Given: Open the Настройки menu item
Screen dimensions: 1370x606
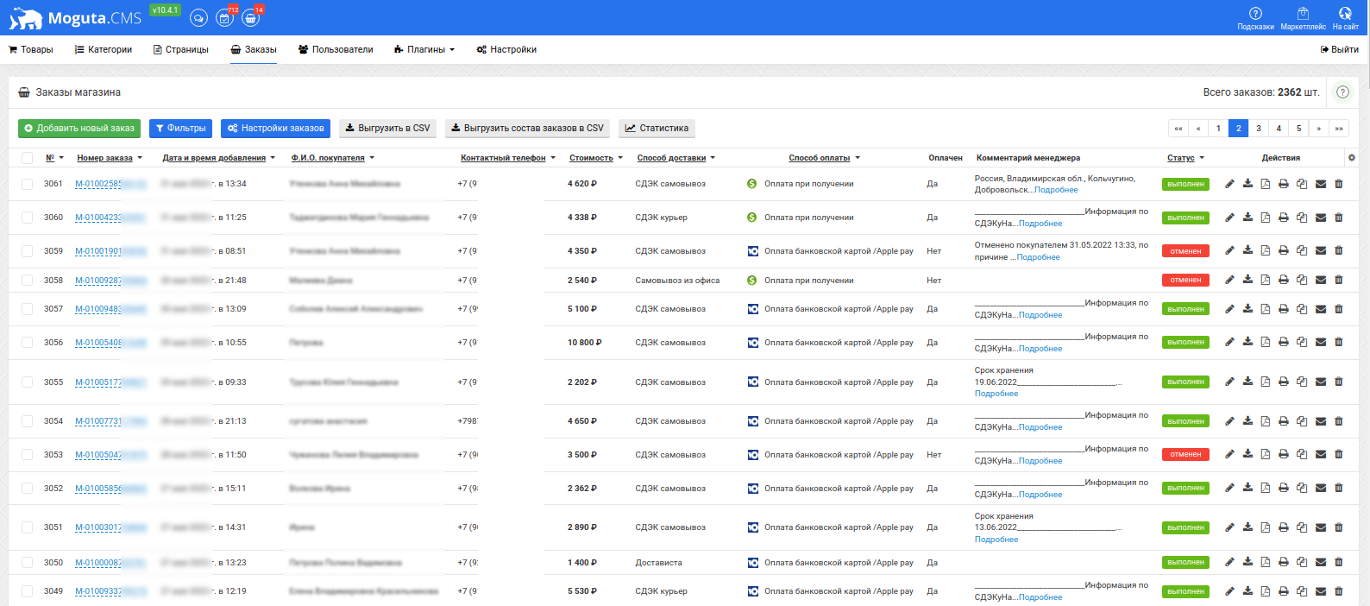Looking at the screenshot, I should coord(506,50).
